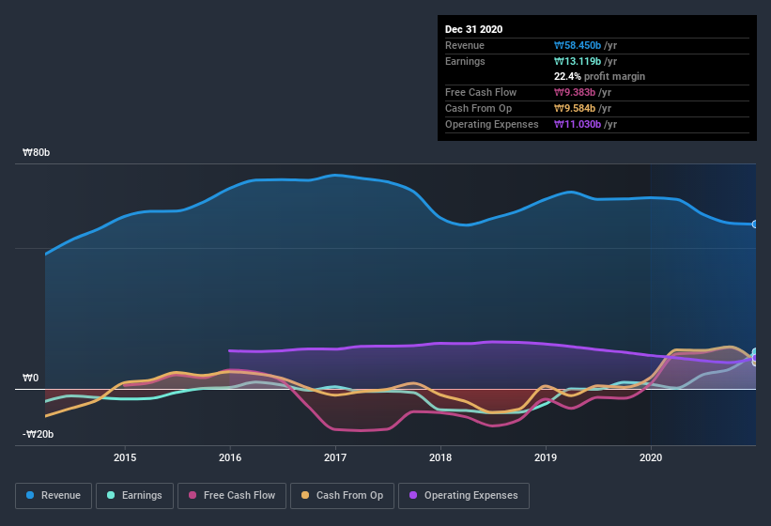Click the ₩80b y-axis label

[x=37, y=153]
